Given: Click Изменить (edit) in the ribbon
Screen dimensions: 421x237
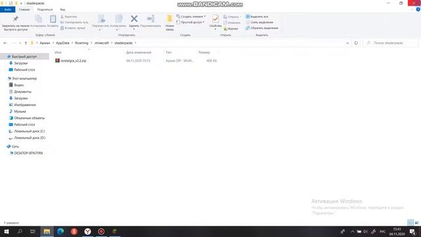Looking at the screenshot, I should [232, 22].
